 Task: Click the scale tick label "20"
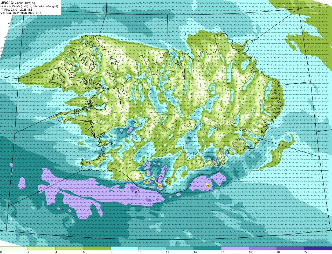click(278, 252)
